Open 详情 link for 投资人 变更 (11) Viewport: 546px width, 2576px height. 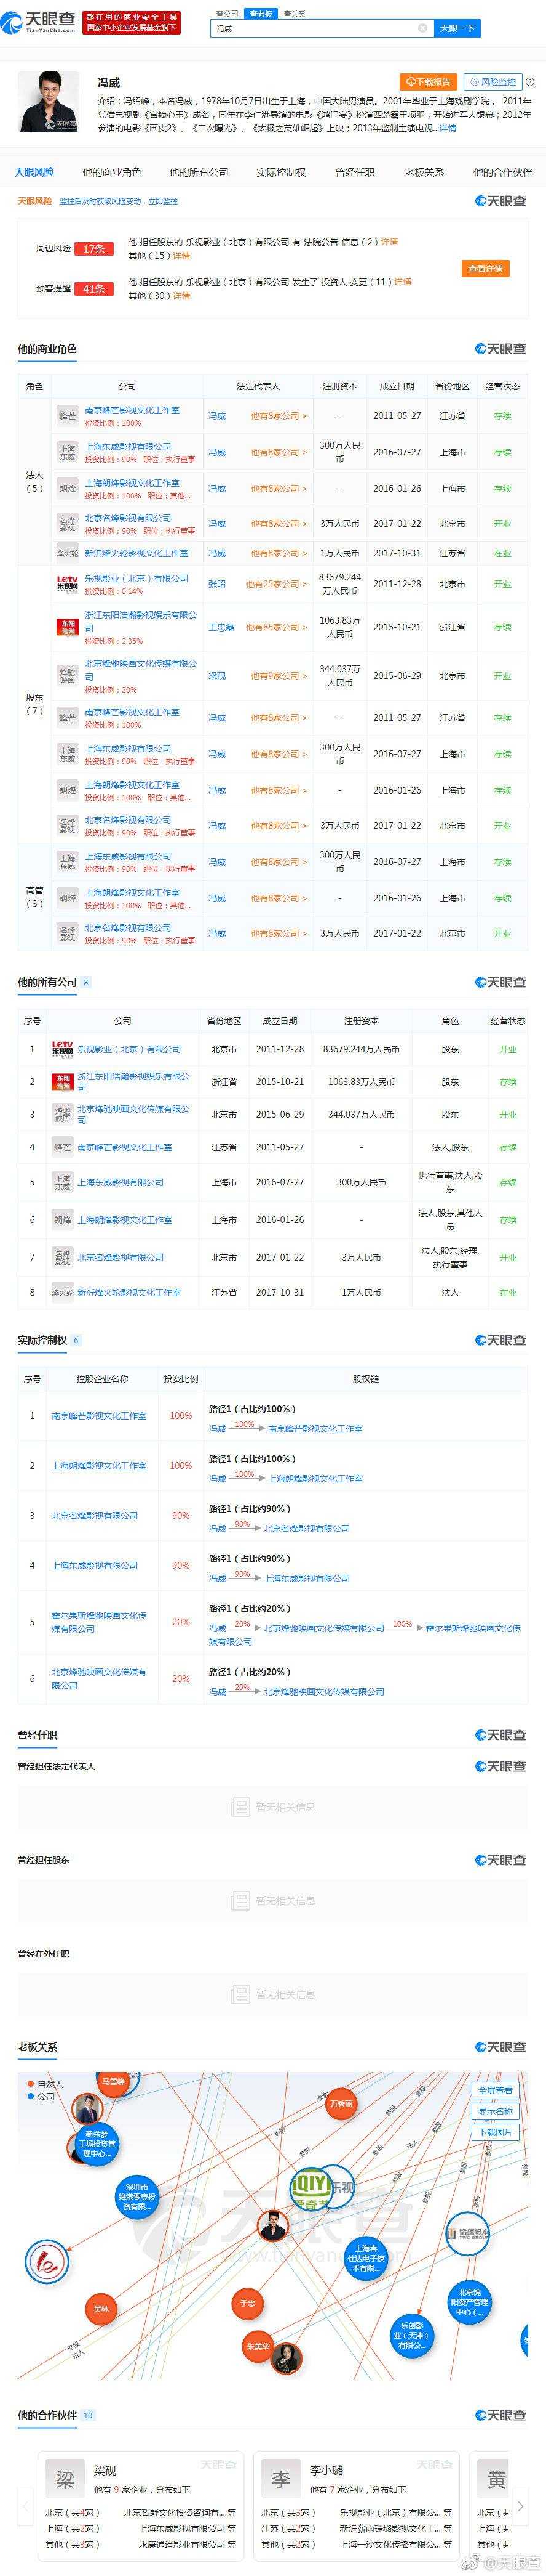pyautogui.click(x=402, y=282)
